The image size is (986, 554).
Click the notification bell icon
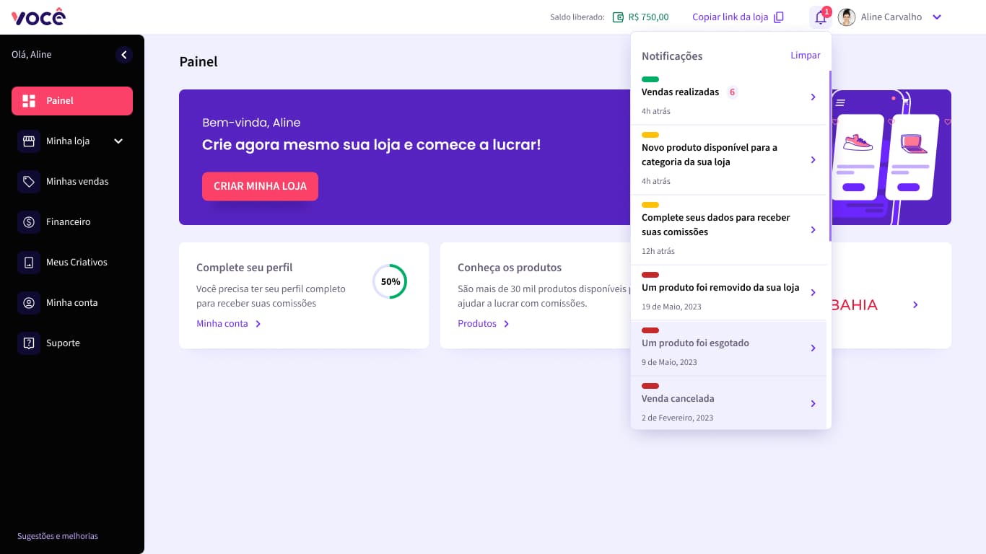[x=820, y=17]
